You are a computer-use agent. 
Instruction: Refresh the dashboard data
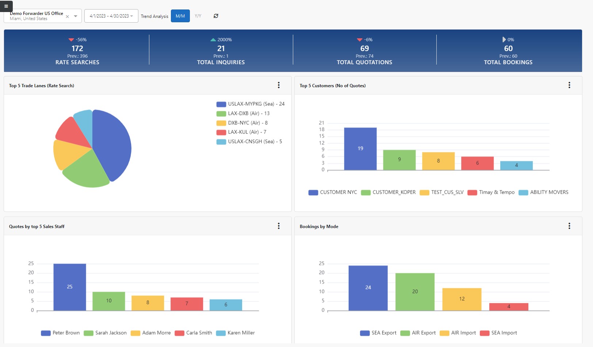(216, 16)
